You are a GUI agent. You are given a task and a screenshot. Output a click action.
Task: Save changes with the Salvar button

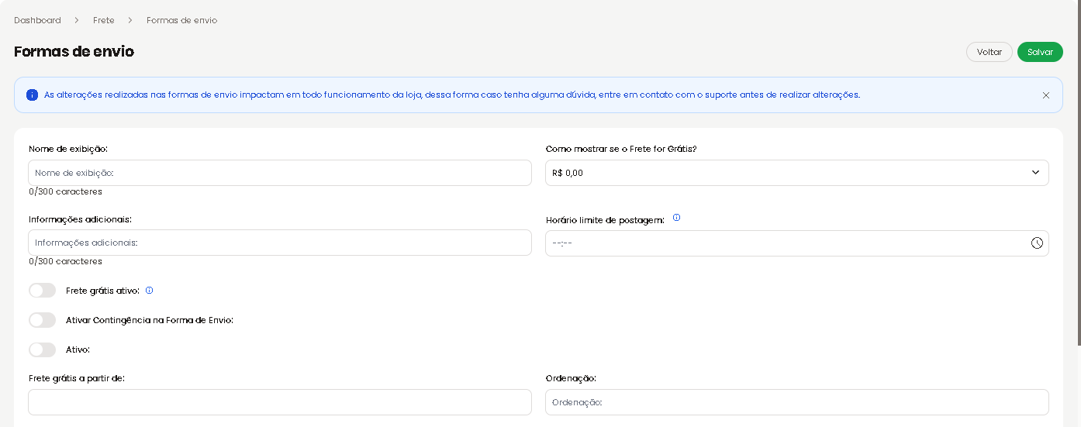pos(1040,52)
